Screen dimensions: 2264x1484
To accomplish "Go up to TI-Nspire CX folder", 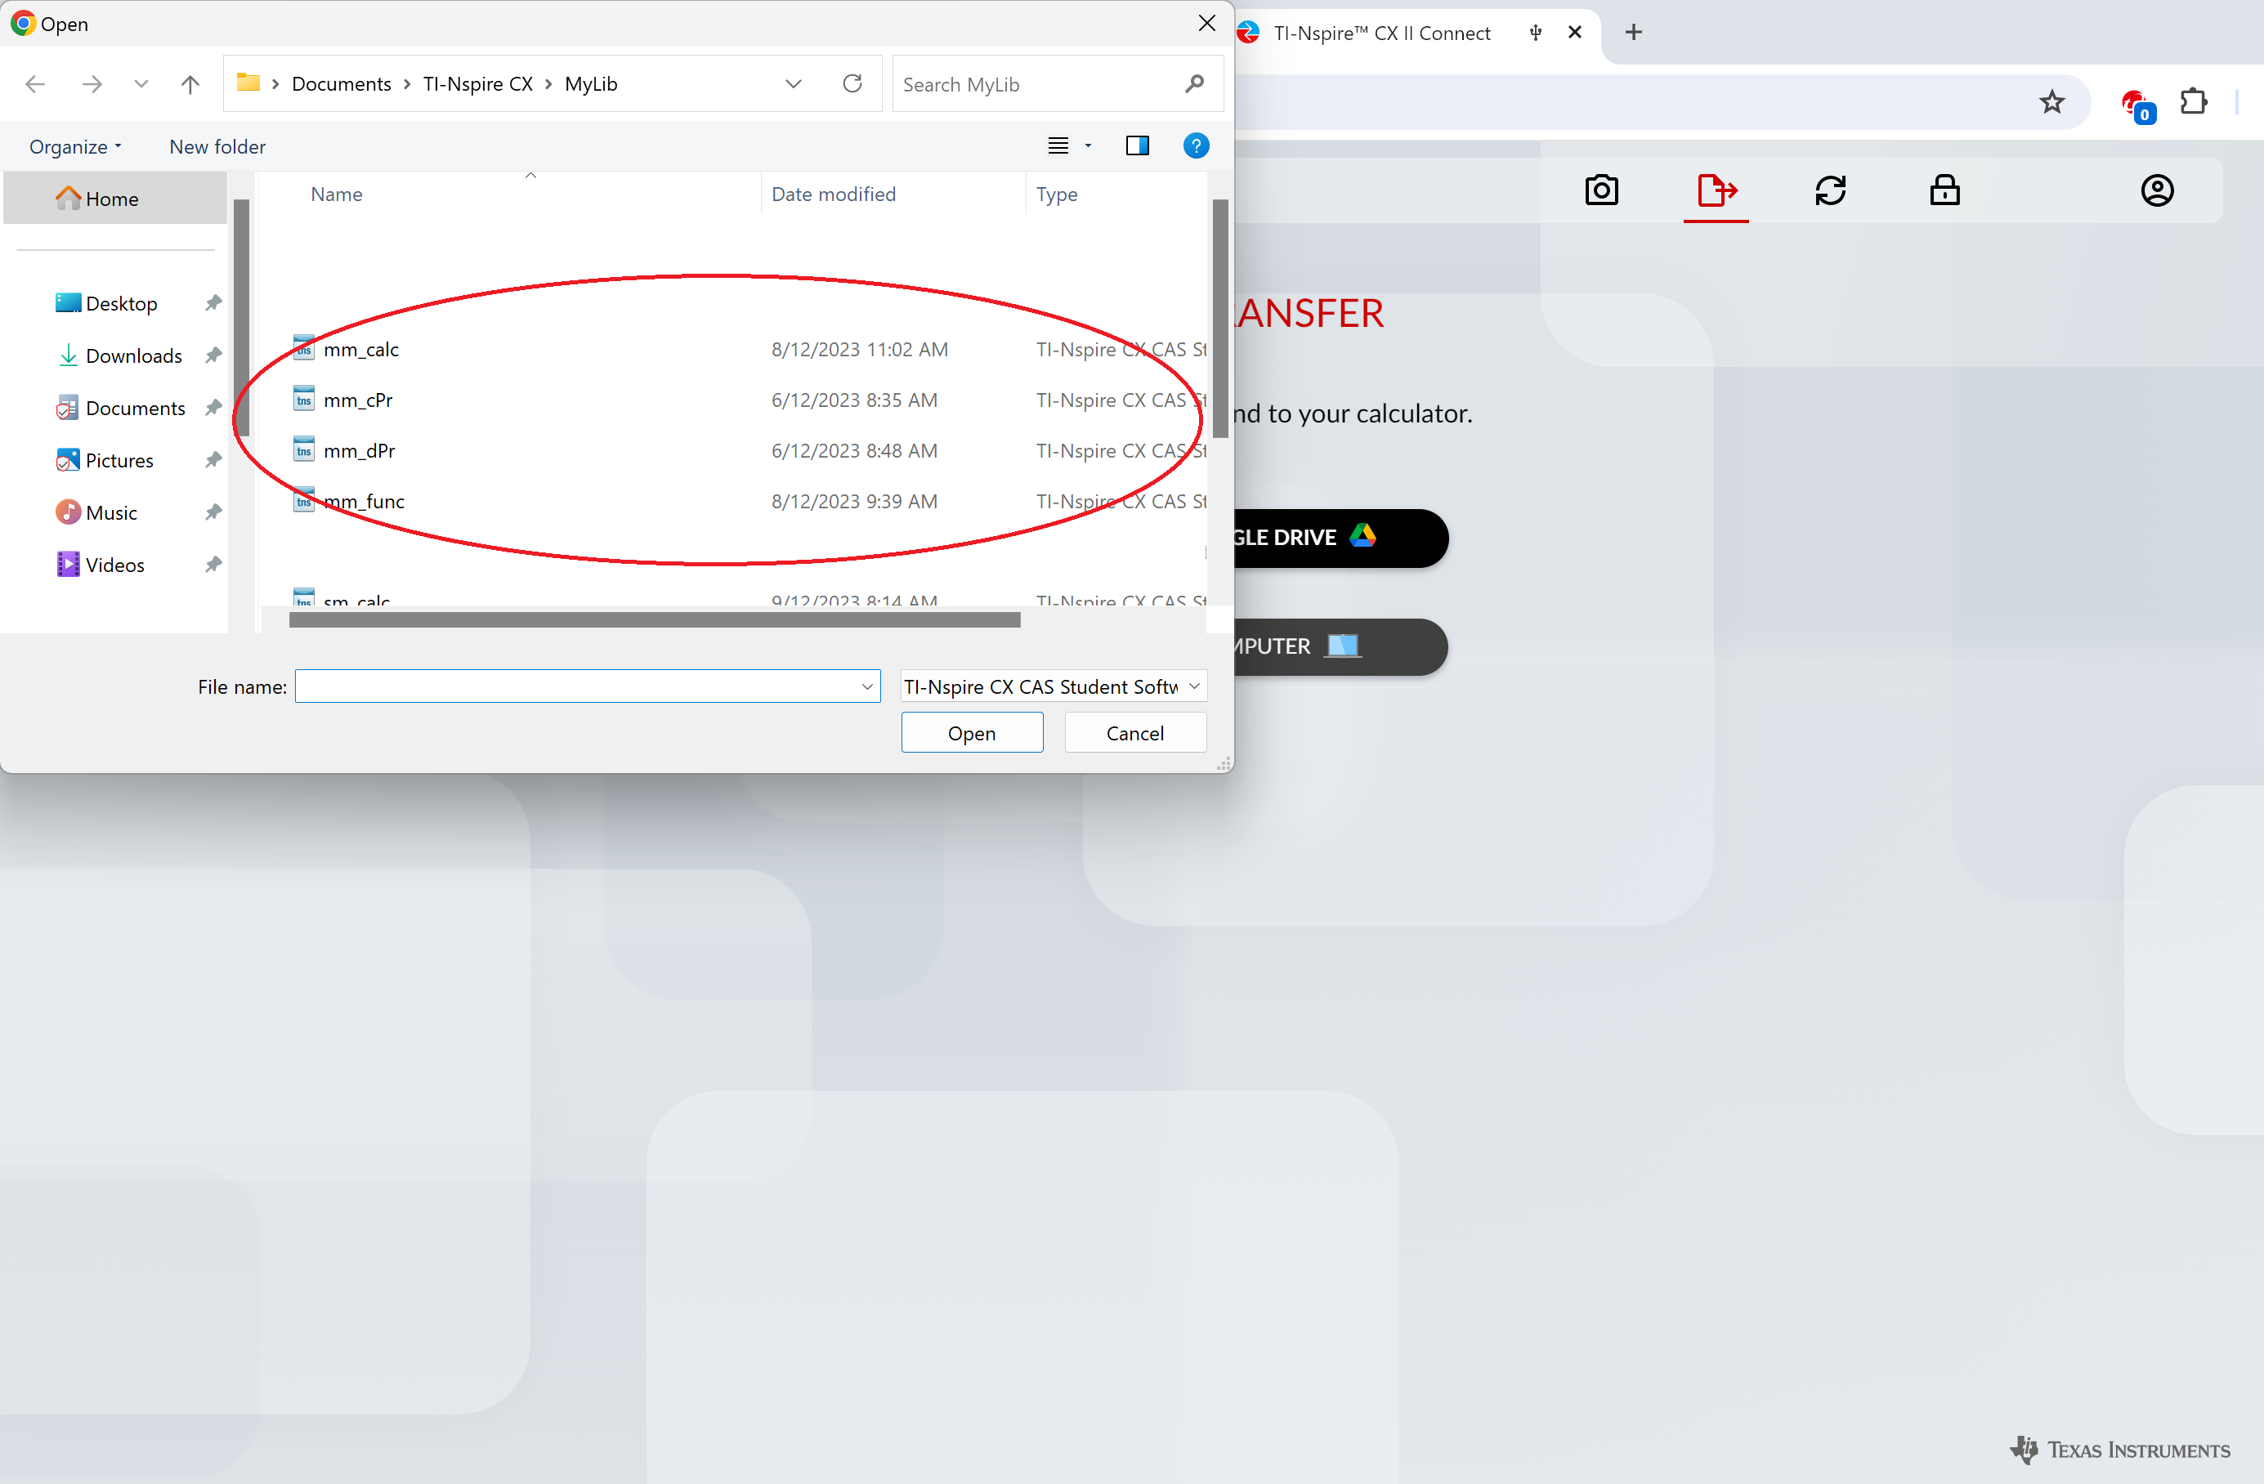I will 190,83.
